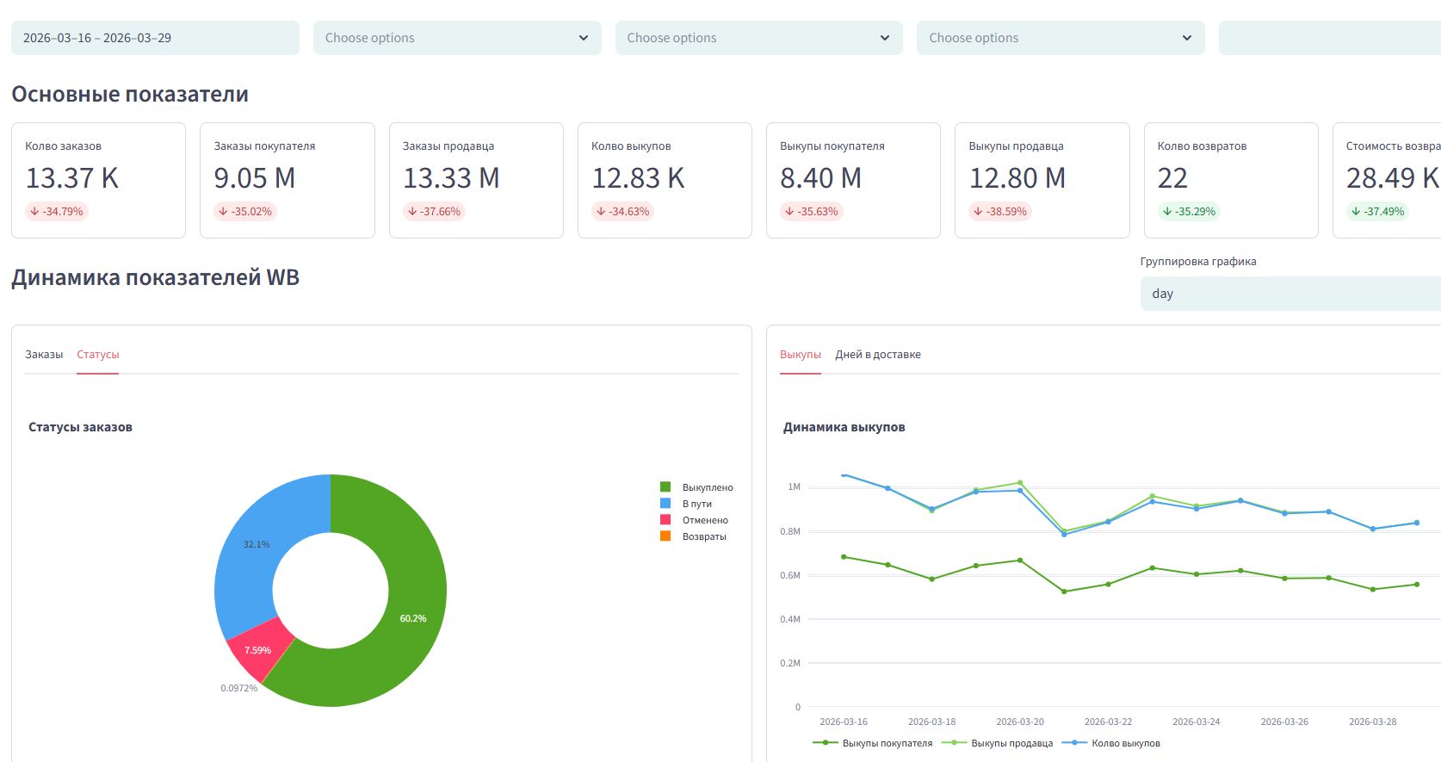Click the Колво возвратов value 22

click(x=1172, y=178)
